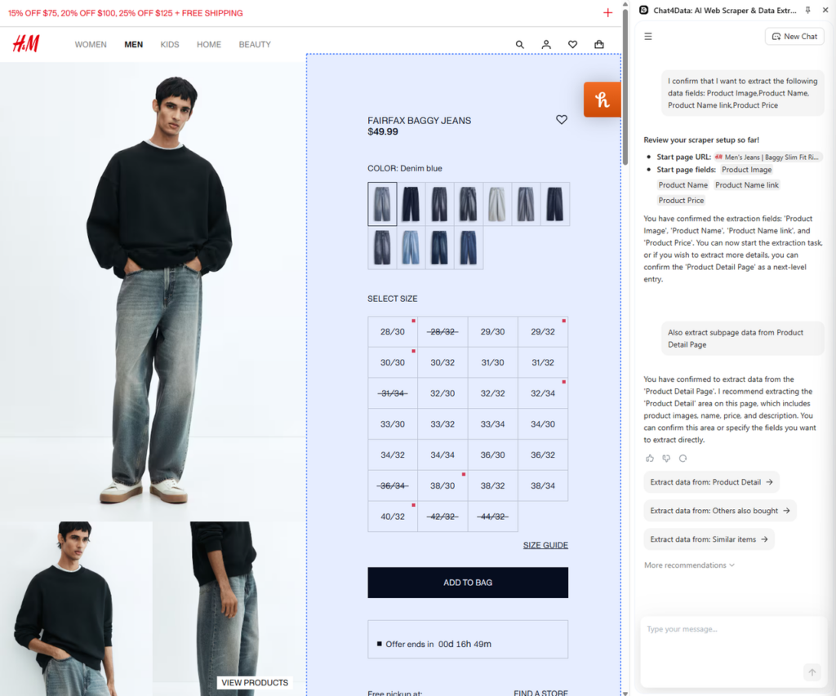Screen dimensions: 836x696
Task: Expand More recommendations
Action: (689, 565)
